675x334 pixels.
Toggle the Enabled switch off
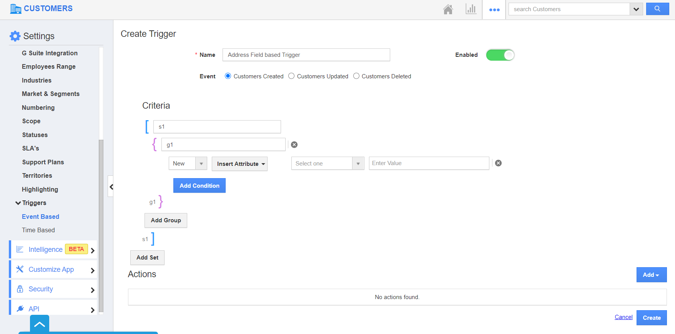click(500, 55)
